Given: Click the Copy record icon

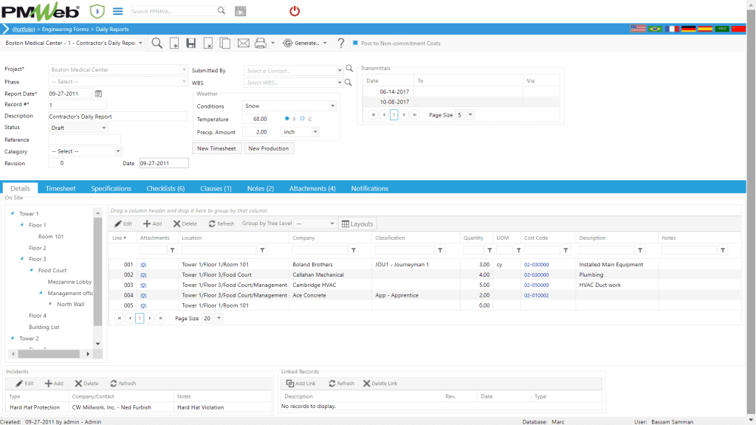Looking at the screenshot, I should pyautogui.click(x=224, y=44).
